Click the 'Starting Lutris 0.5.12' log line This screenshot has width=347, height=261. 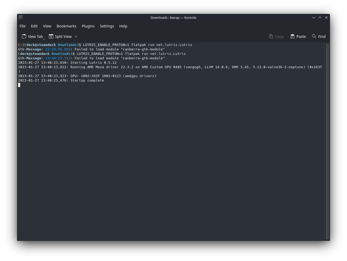(67, 63)
